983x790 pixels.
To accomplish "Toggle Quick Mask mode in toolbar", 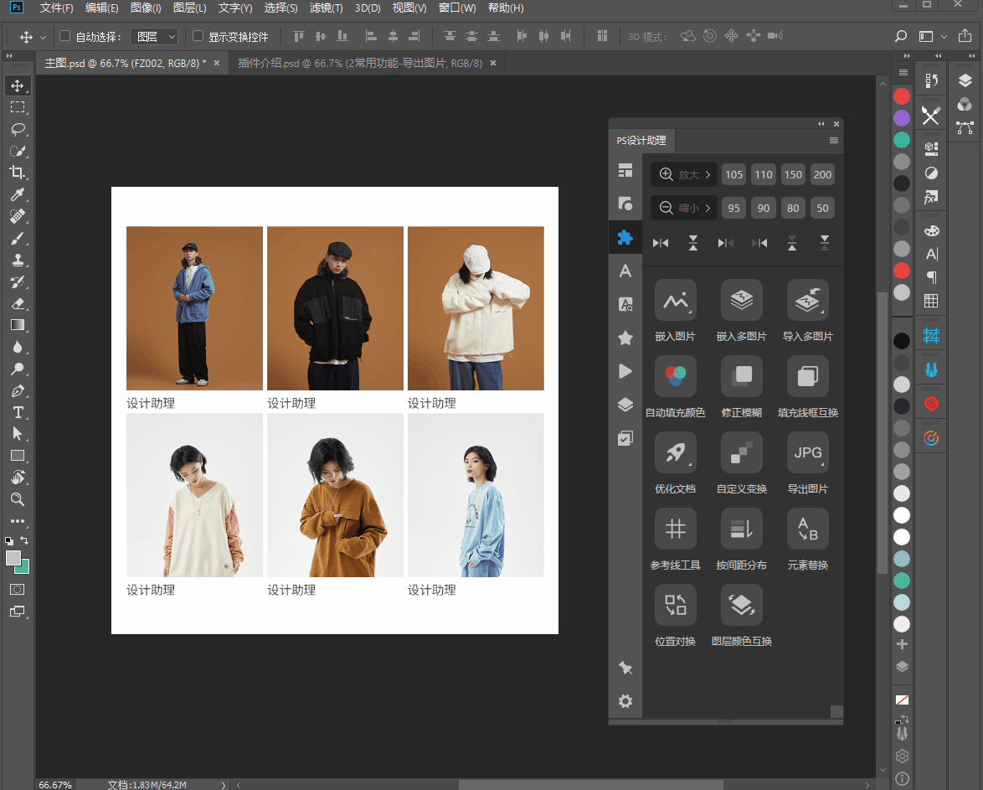I will pos(17,589).
